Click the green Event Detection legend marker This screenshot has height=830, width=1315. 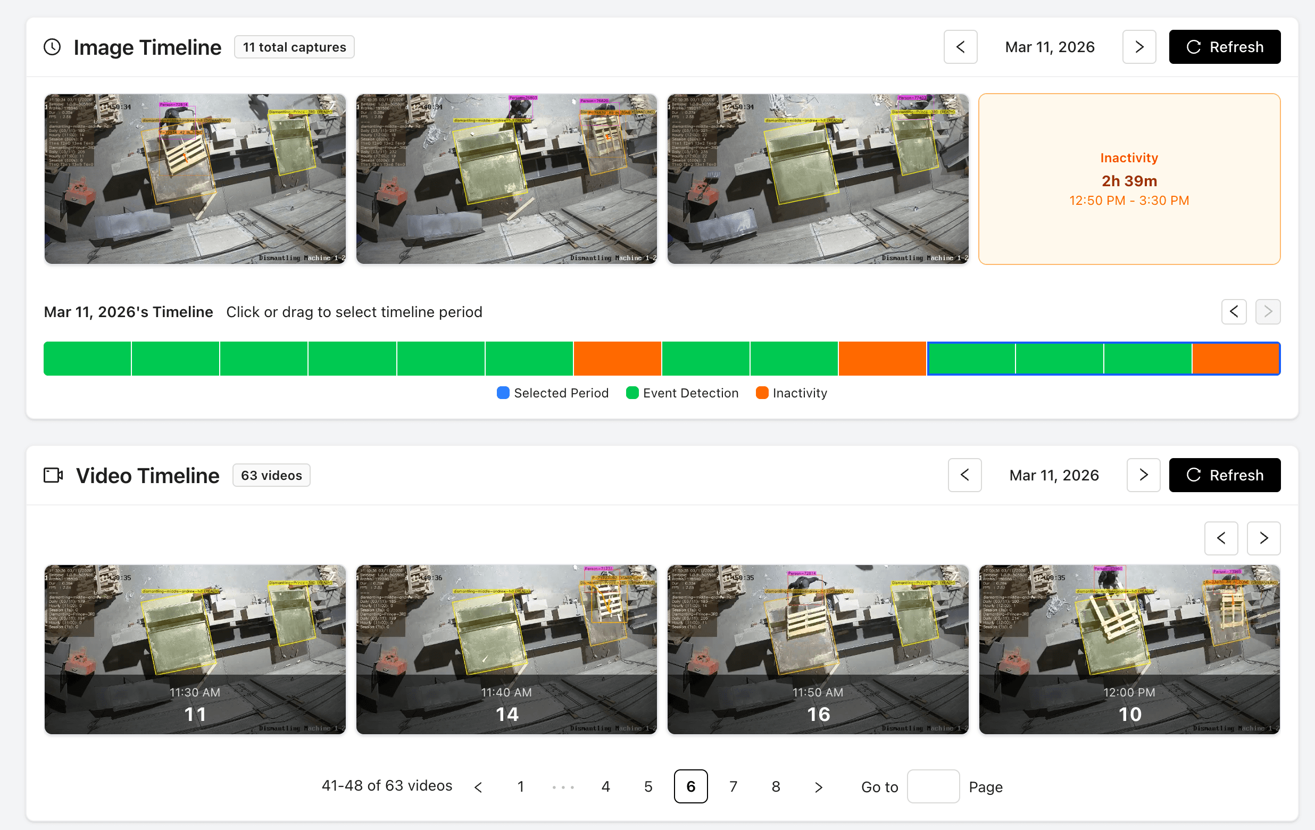[632, 393]
